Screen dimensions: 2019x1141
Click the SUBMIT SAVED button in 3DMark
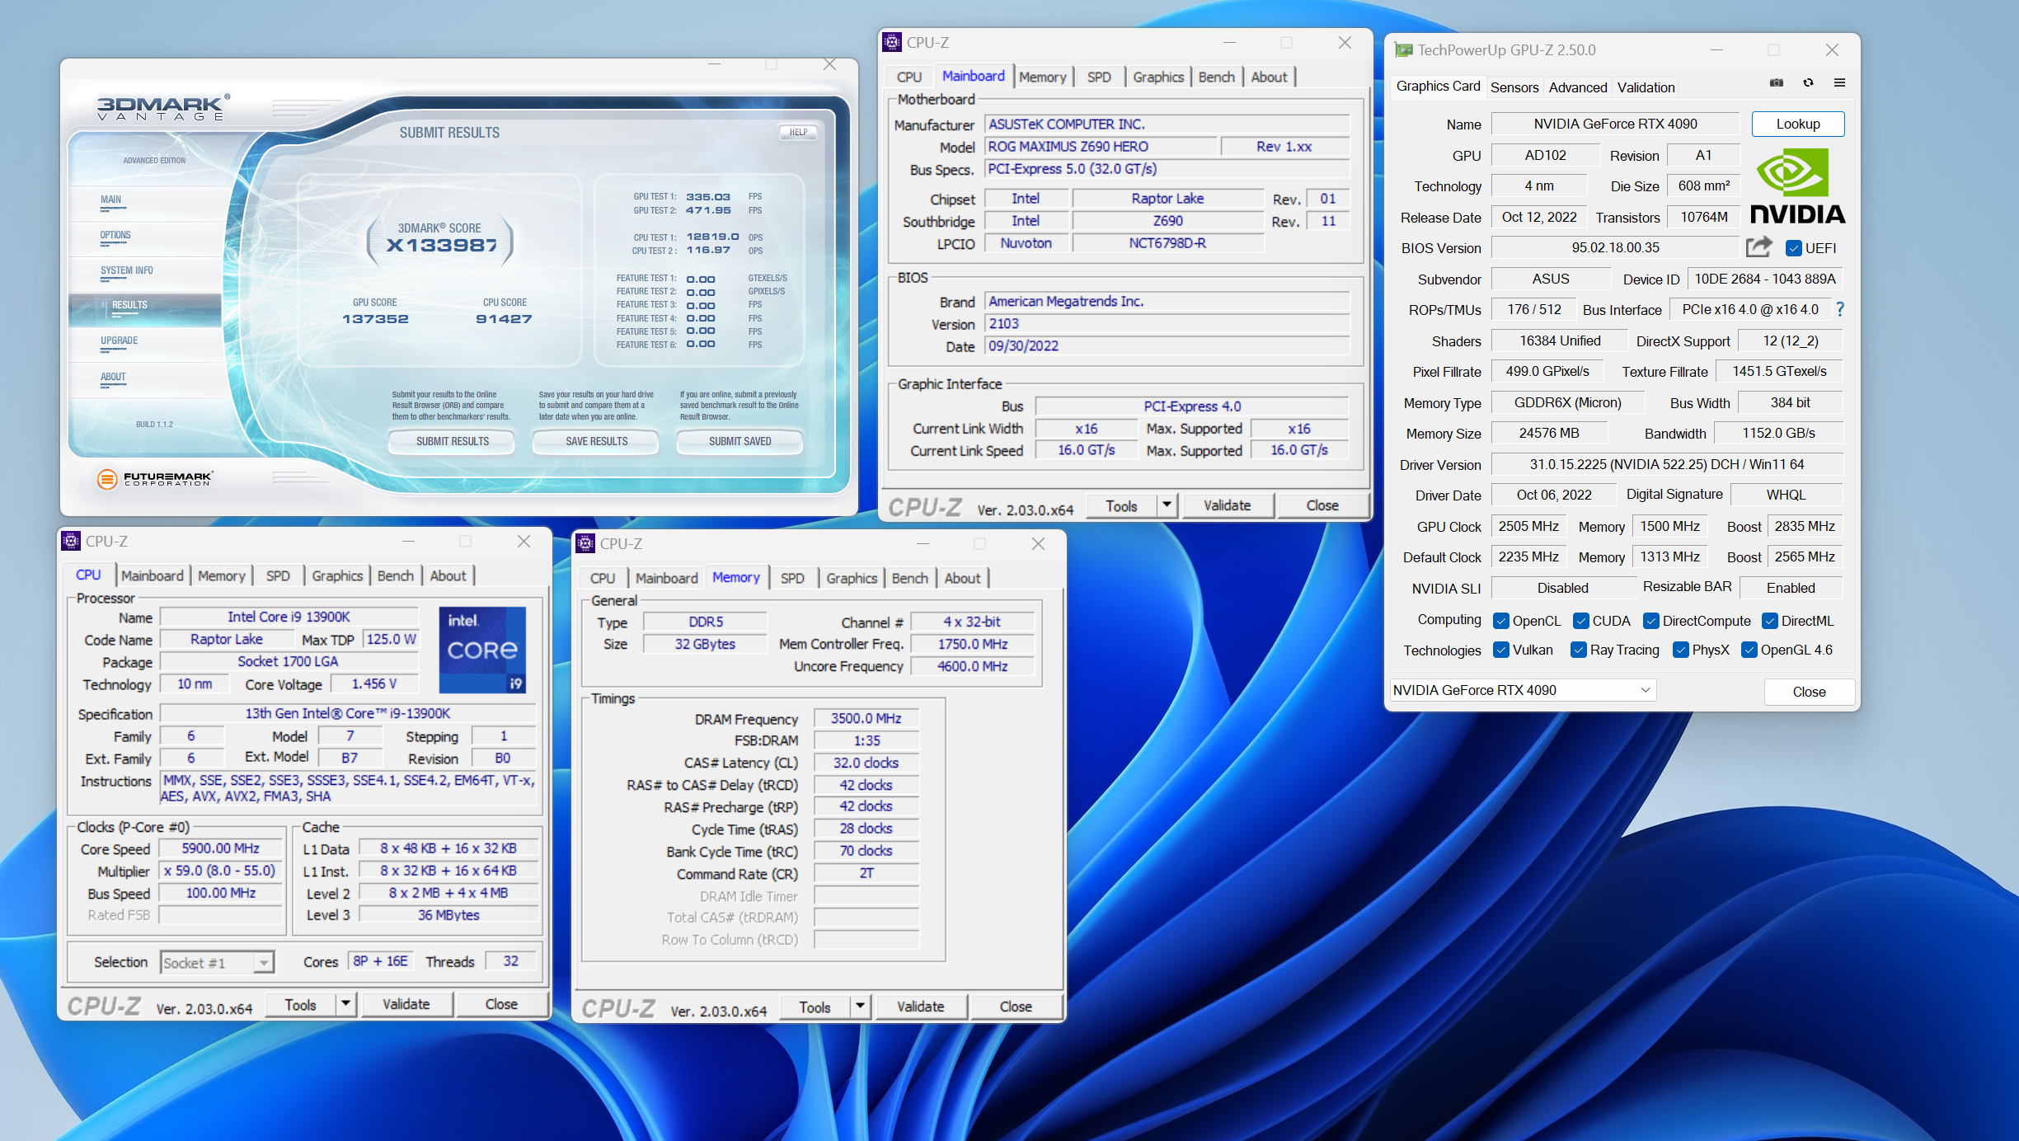740,441
